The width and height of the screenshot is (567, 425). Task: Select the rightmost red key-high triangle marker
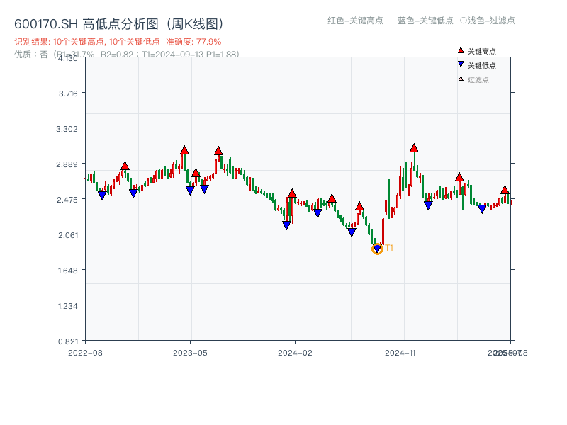click(x=505, y=190)
